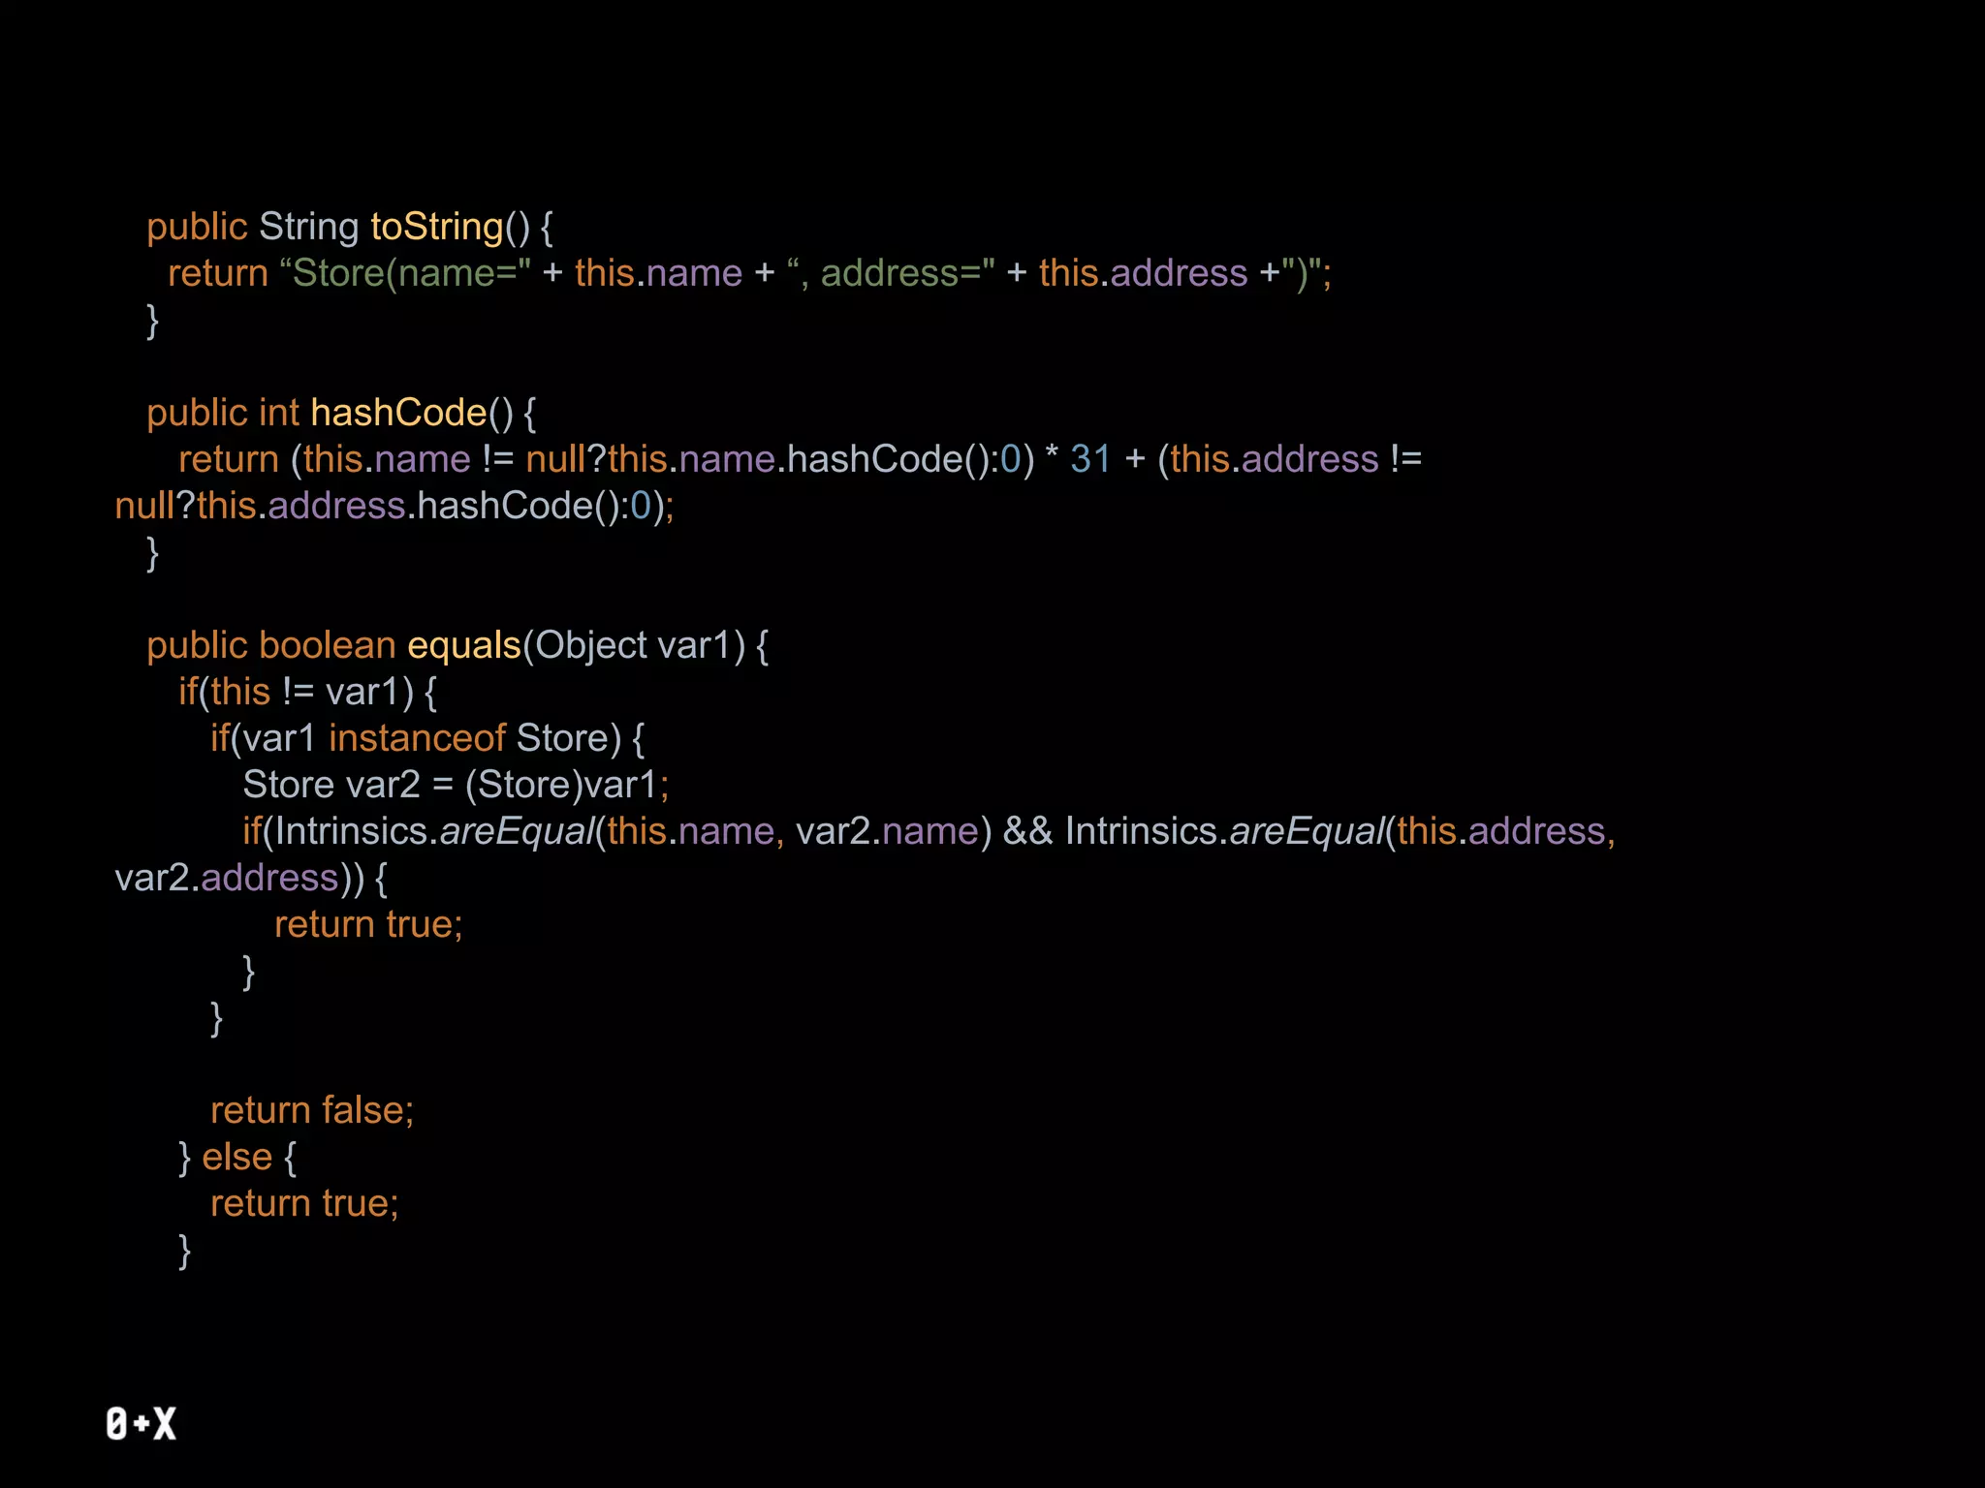This screenshot has width=1985, height=1488.
Task: Click the 'Object var1' parameter
Action: [634, 646]
